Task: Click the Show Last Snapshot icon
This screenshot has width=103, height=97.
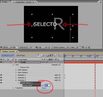Action: (33, 47)
